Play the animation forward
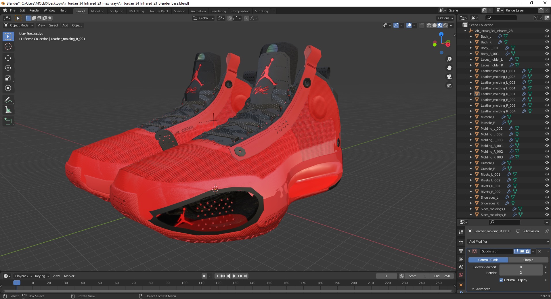This screenshot has height=299, width=551. point(234,276)
